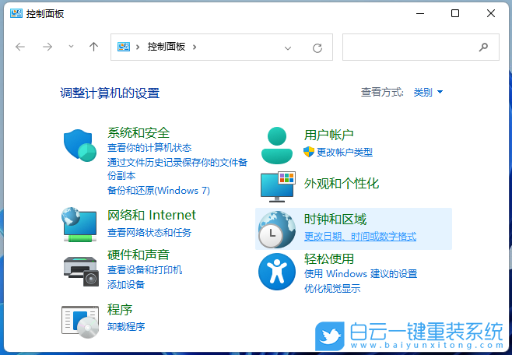Click 更改日期、时间或数字格式 link
This screenshot has width=512, height=355.
pos(360,237)
